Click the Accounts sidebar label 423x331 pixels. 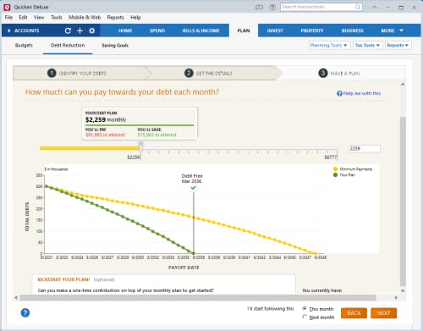point(27,30)
